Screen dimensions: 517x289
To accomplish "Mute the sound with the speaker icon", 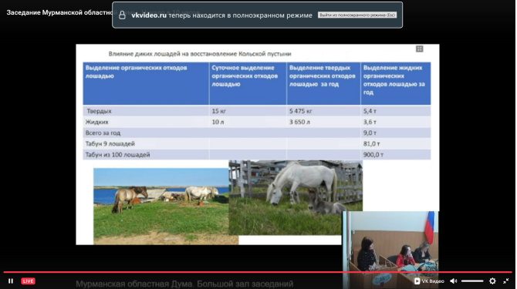I will [x=454, y=281].
